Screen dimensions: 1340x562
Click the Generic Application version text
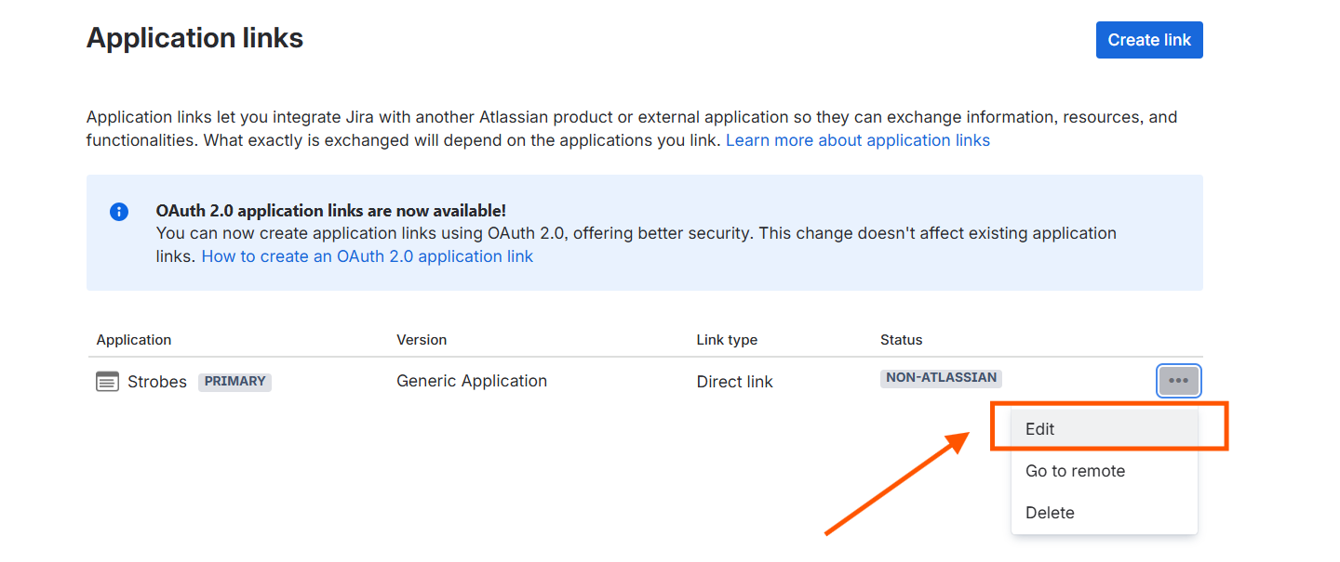click(x=472, y=381)
